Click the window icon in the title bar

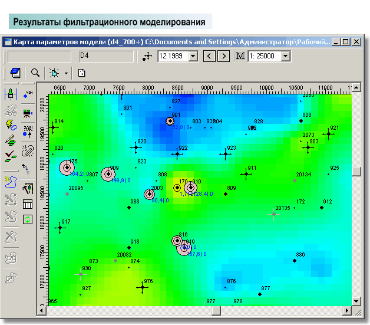(8, 42)
